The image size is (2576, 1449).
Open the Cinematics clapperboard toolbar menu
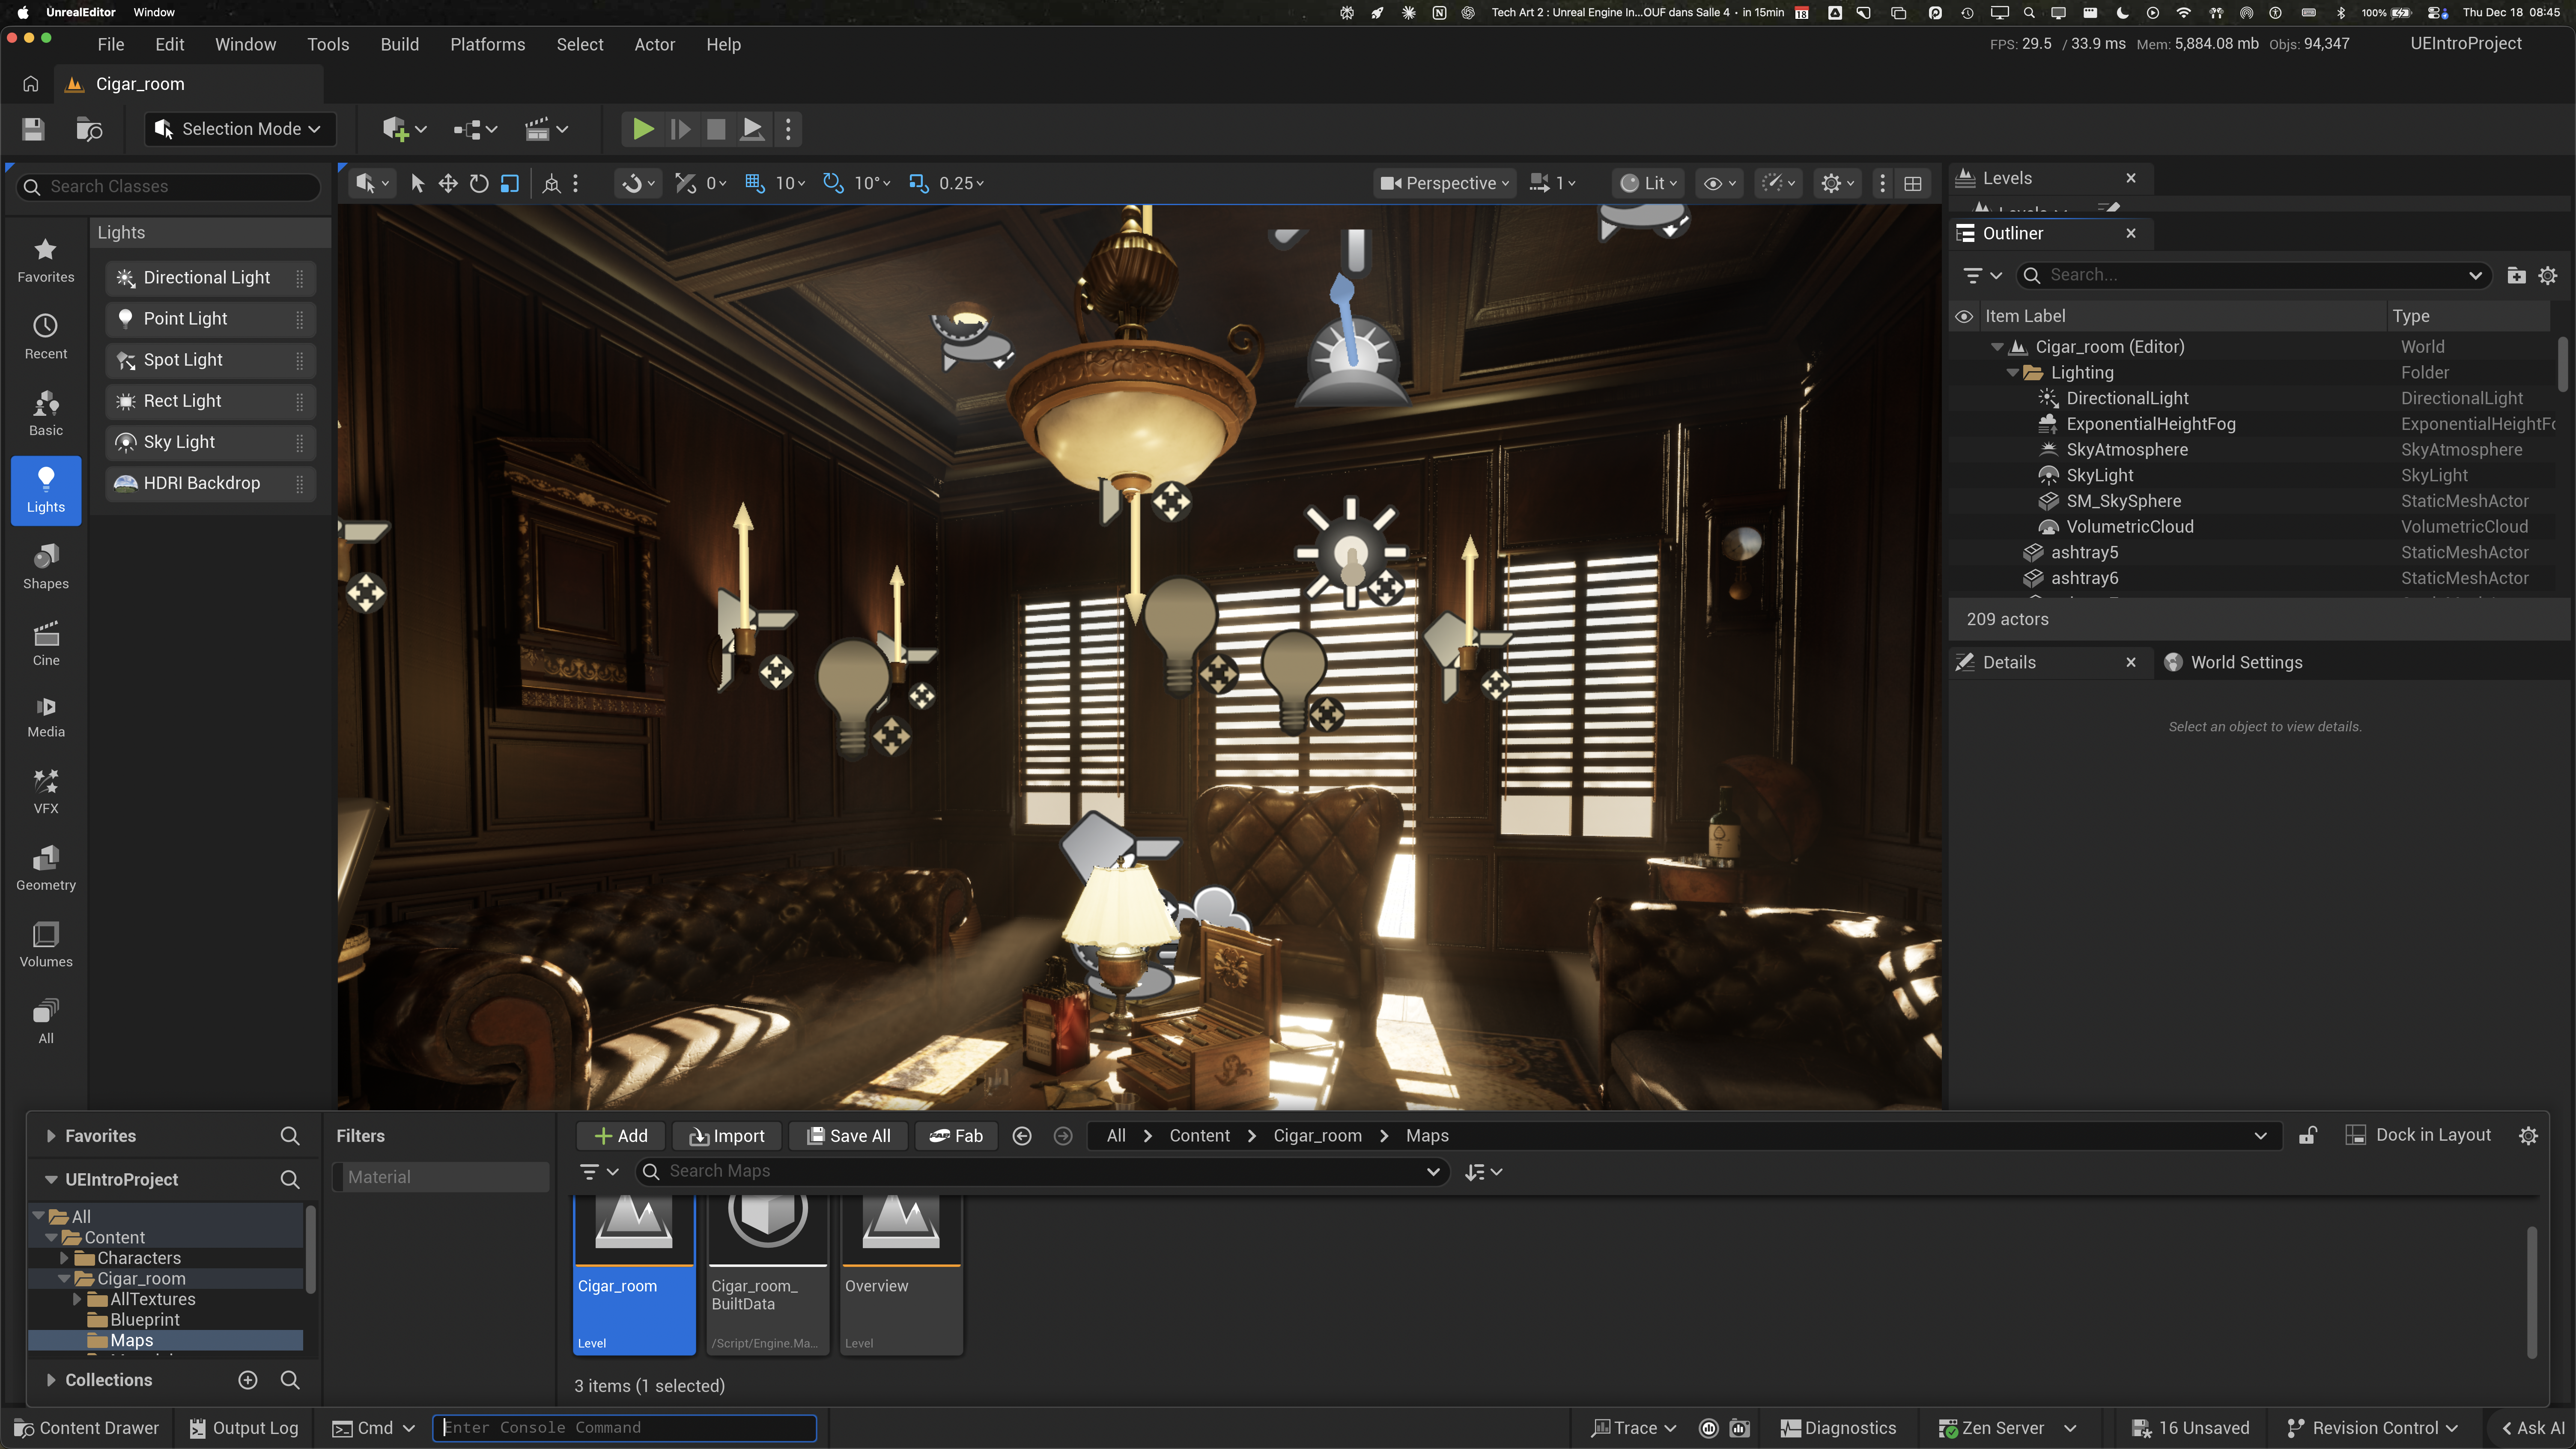pyautogui.click(x=546, y=129)
